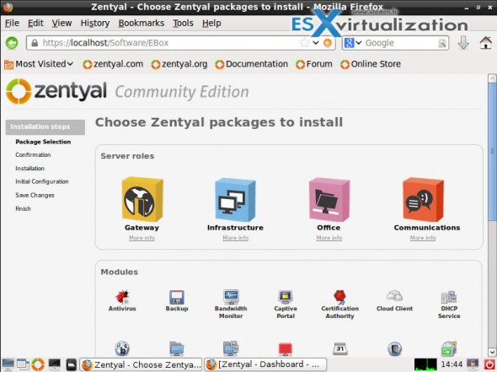Click More info under Office
Screen dimensions: 497x372
pyautogui.click(x=329, y=238)
